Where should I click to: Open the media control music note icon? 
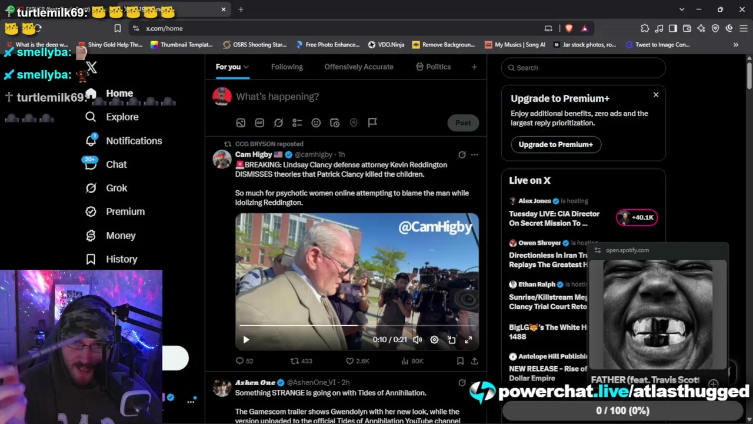[x=659, y=28]
